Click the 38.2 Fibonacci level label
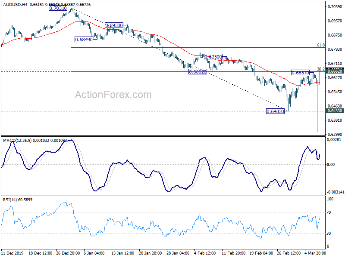The image size is (345, 258). 320,69
